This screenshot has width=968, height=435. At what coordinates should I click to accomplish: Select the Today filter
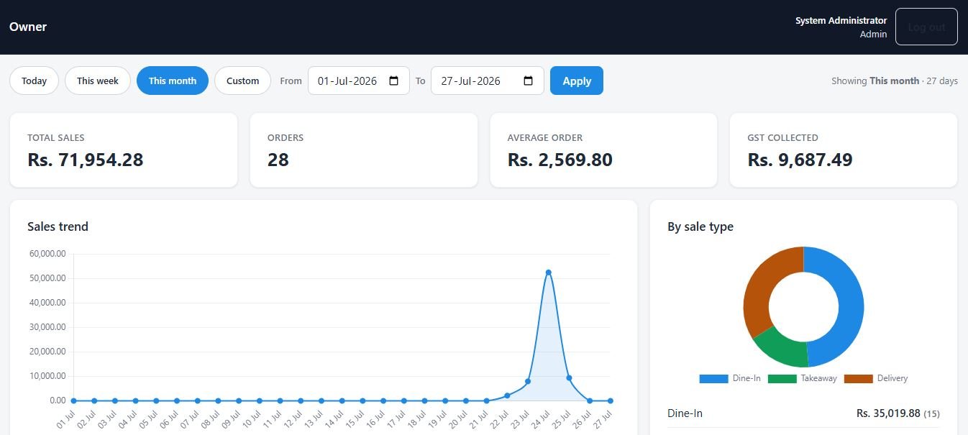coord(34,81)
